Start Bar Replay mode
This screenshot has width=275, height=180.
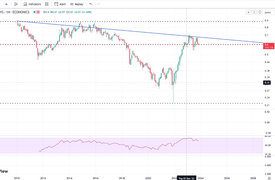[77, 4]
